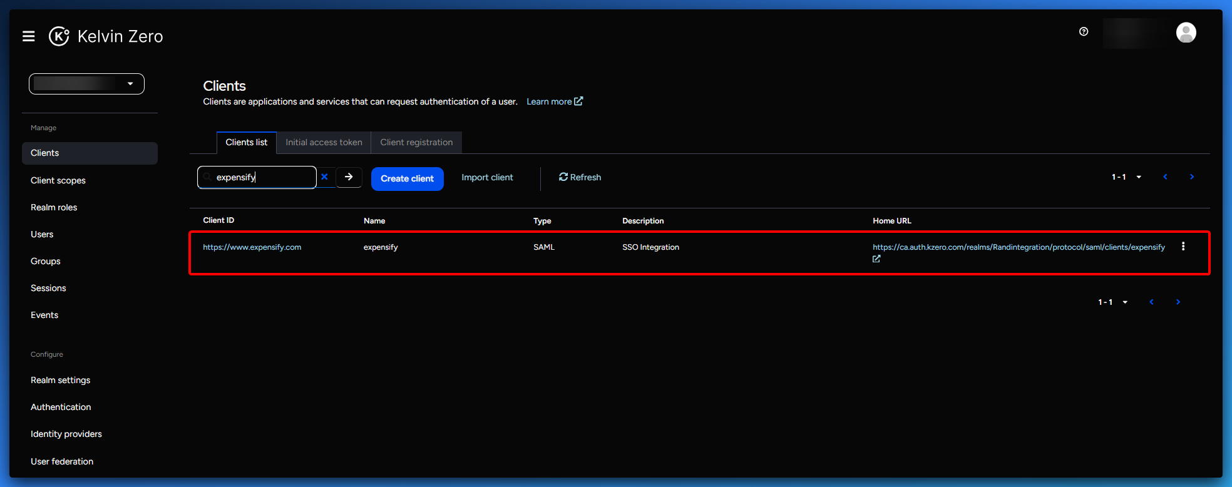Go to previous page in top pagination

coord(1165,177)
